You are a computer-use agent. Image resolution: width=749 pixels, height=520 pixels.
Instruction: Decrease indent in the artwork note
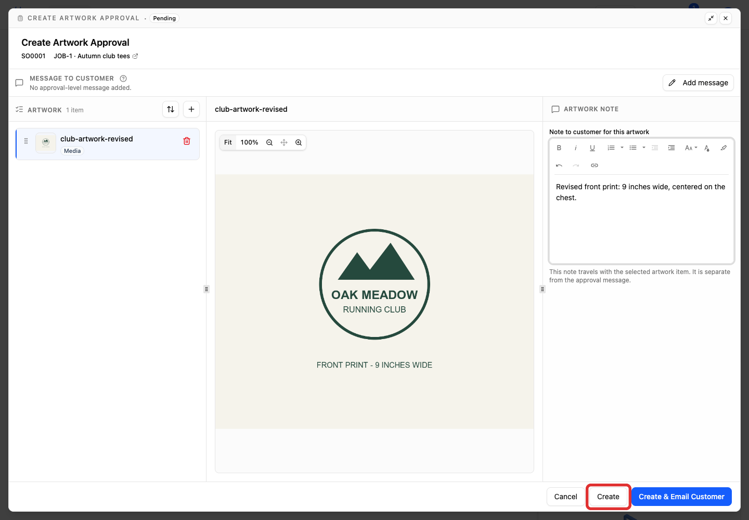655,148
